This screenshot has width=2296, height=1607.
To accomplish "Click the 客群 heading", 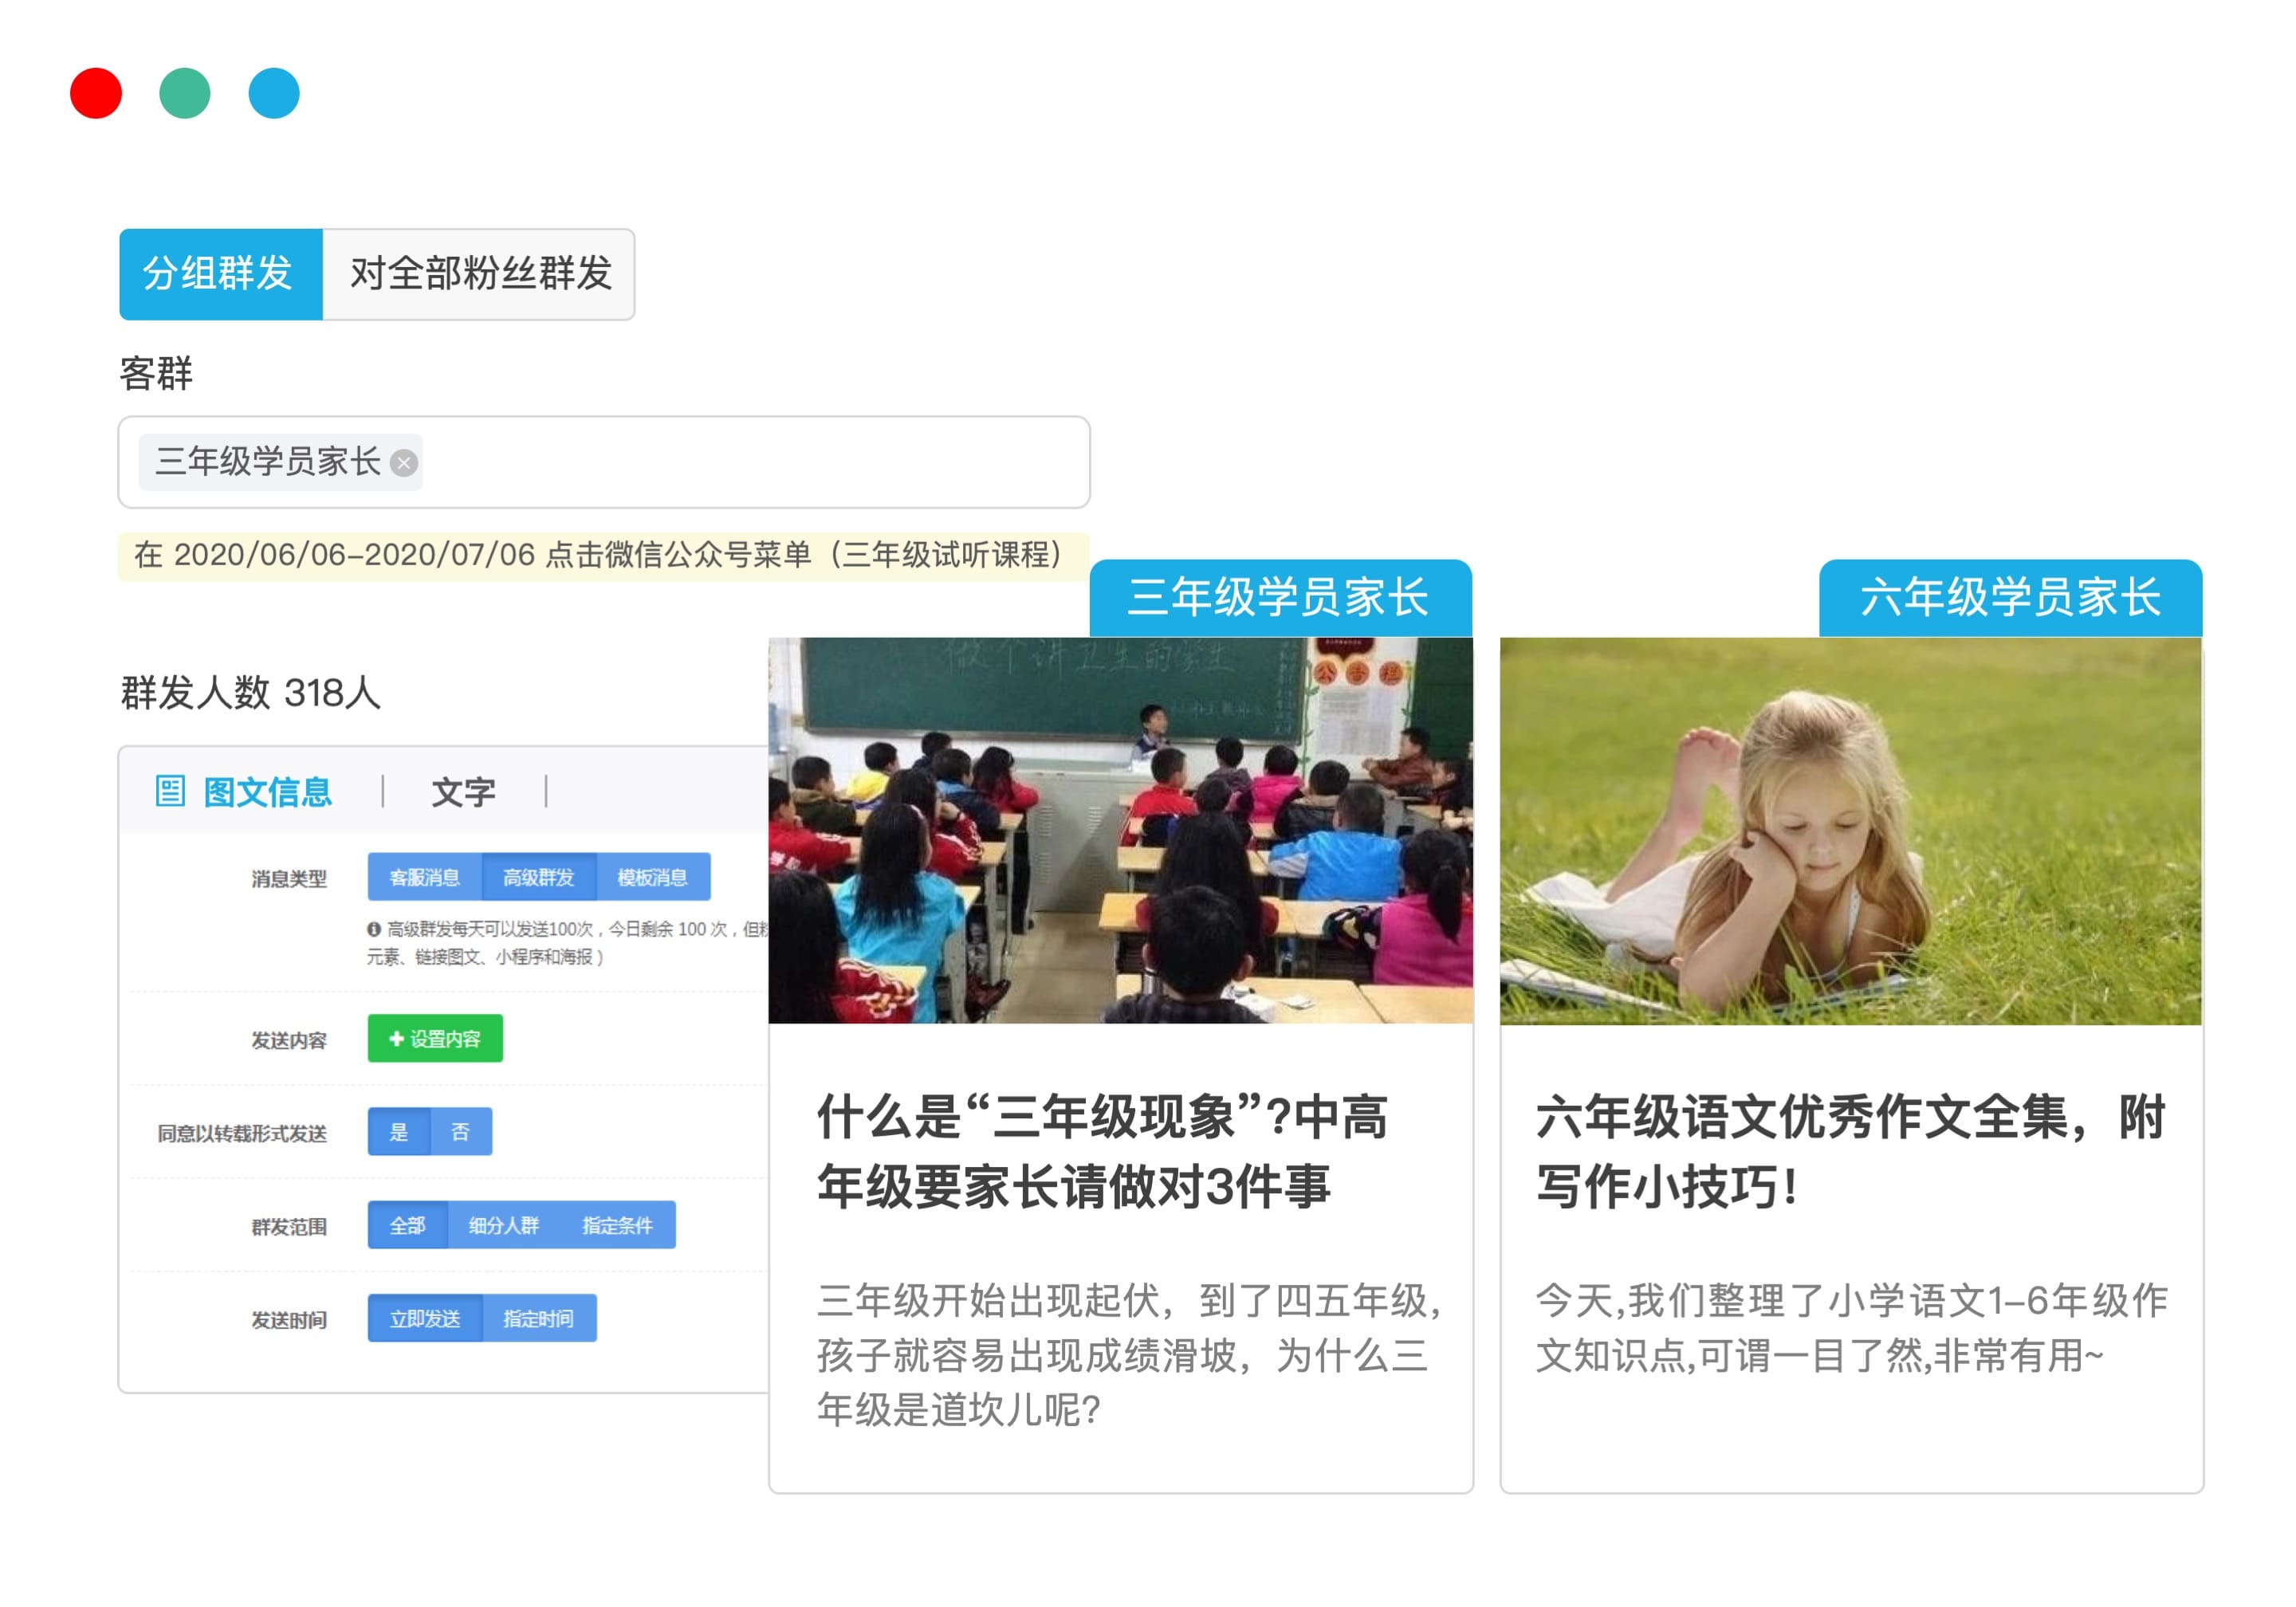I will click(156, 373).
